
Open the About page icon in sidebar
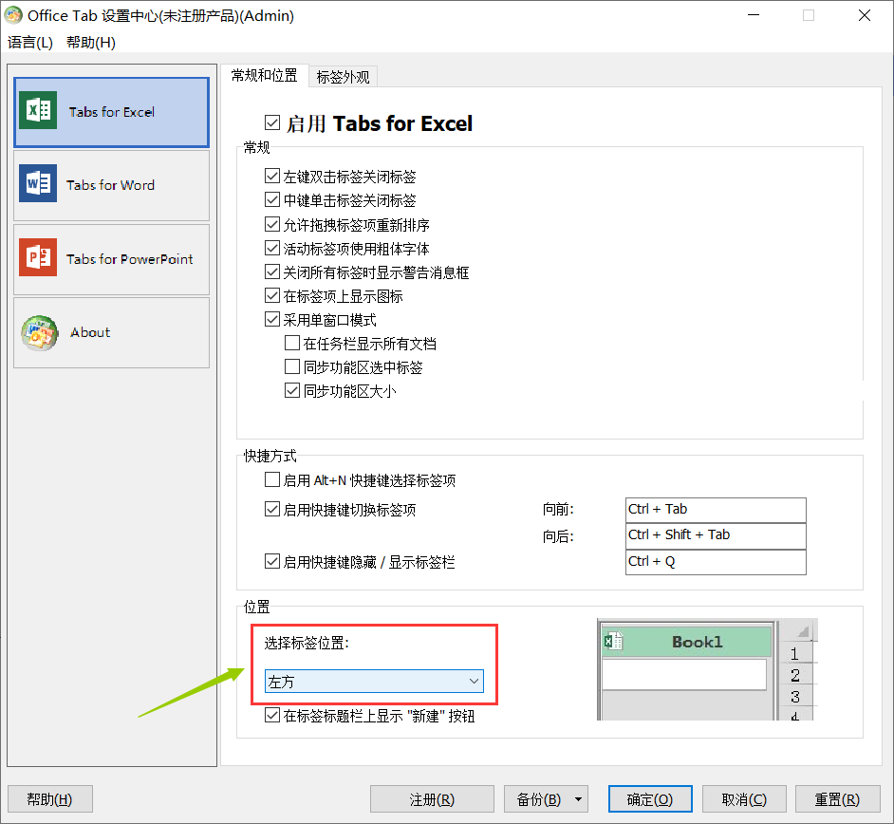39,332
